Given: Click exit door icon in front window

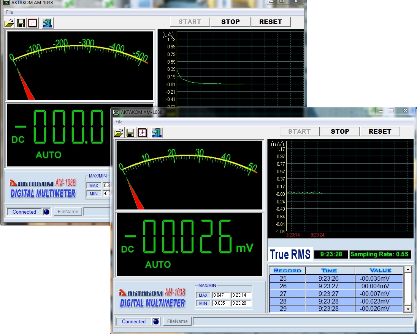Looking at the screenshot, I should 157,133.
